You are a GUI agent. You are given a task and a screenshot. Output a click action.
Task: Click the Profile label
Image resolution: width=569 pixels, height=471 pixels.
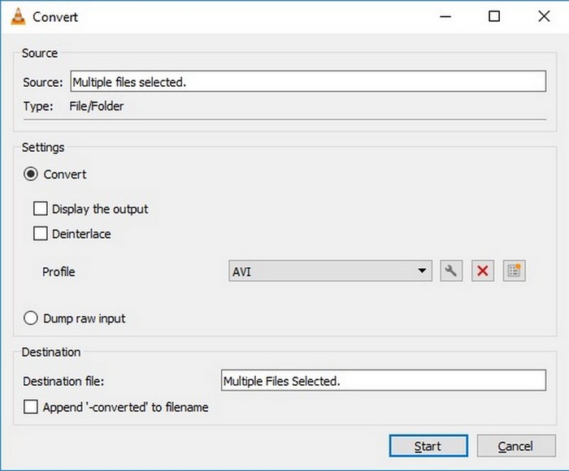59,271
